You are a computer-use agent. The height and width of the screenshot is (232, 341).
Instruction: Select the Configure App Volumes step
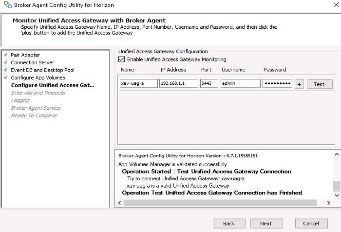pyautogui.click(x=38, y=77)
